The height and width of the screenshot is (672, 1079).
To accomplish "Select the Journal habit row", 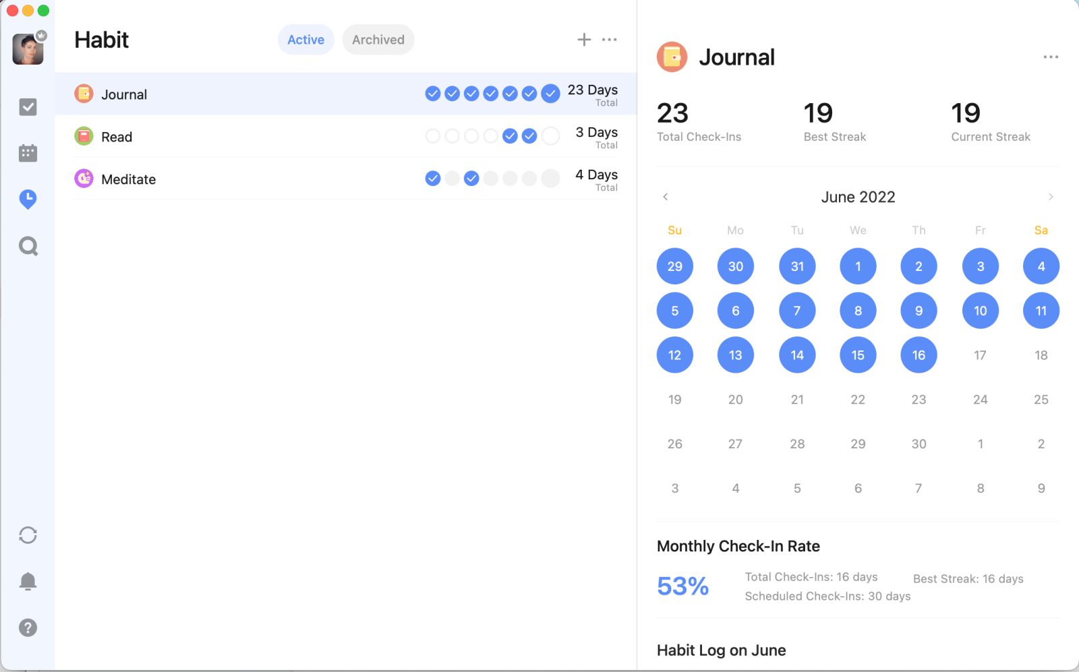I will pyautogui.click(x=346, y=94).
